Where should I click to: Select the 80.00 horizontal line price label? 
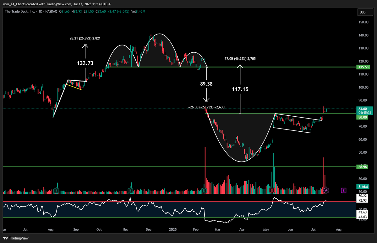[363, 117]
